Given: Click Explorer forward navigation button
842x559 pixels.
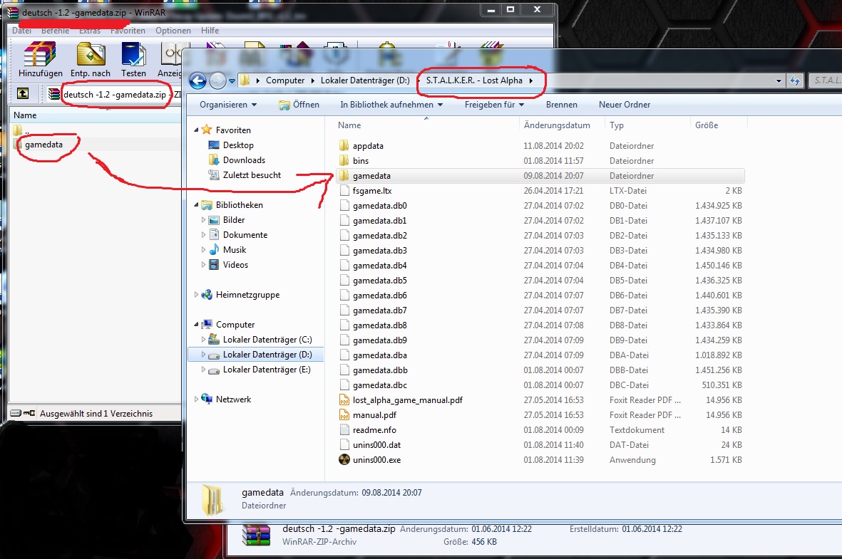Looking at the screenshot, I should [217, 81].
